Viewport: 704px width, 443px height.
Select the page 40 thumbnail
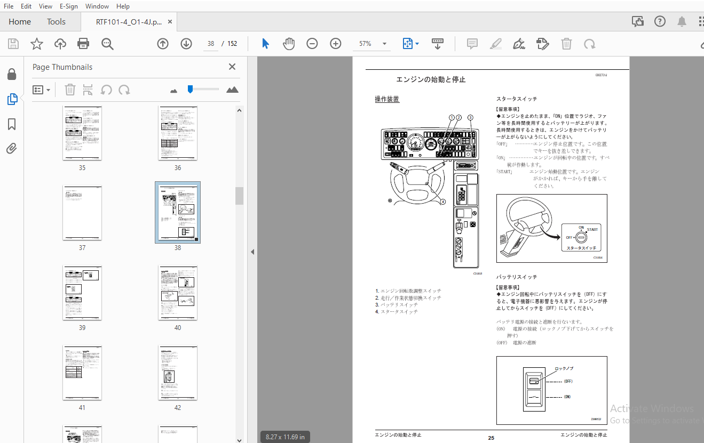coord(178,293)
